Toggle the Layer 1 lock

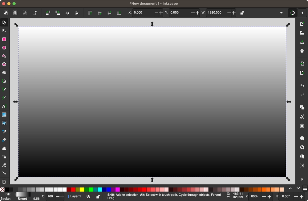(98, 196)
